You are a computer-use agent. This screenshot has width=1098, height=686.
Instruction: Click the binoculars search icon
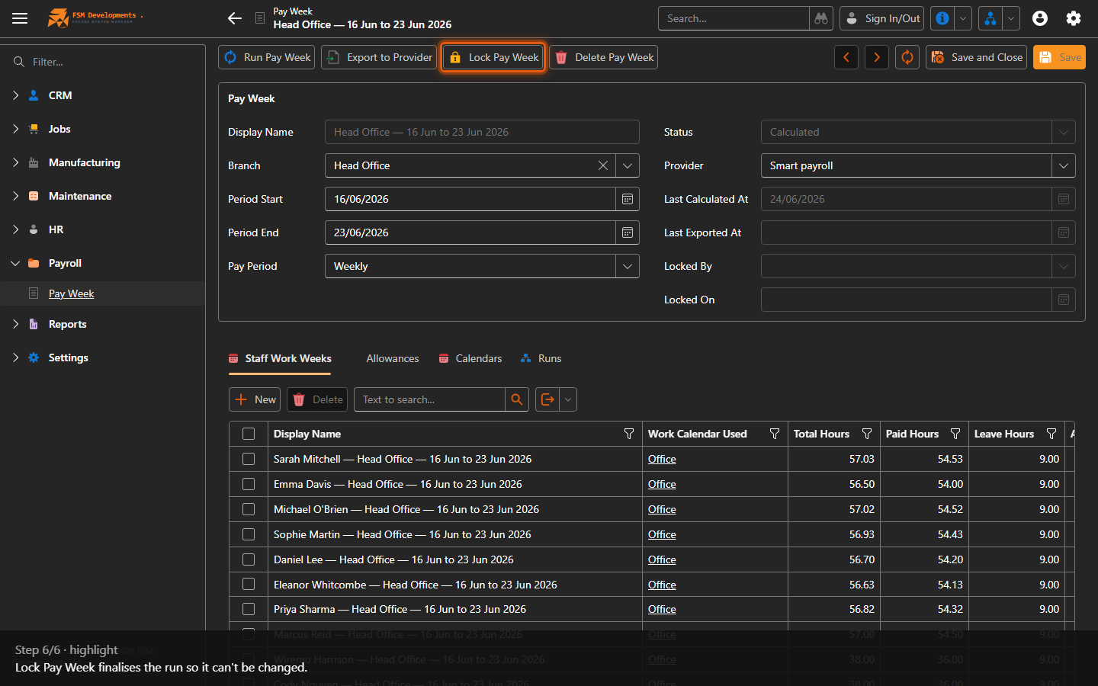821,18
